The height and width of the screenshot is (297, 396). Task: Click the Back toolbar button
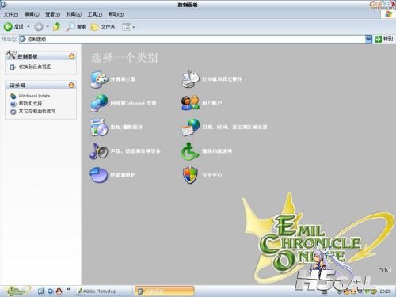click(x=13, y=27)
